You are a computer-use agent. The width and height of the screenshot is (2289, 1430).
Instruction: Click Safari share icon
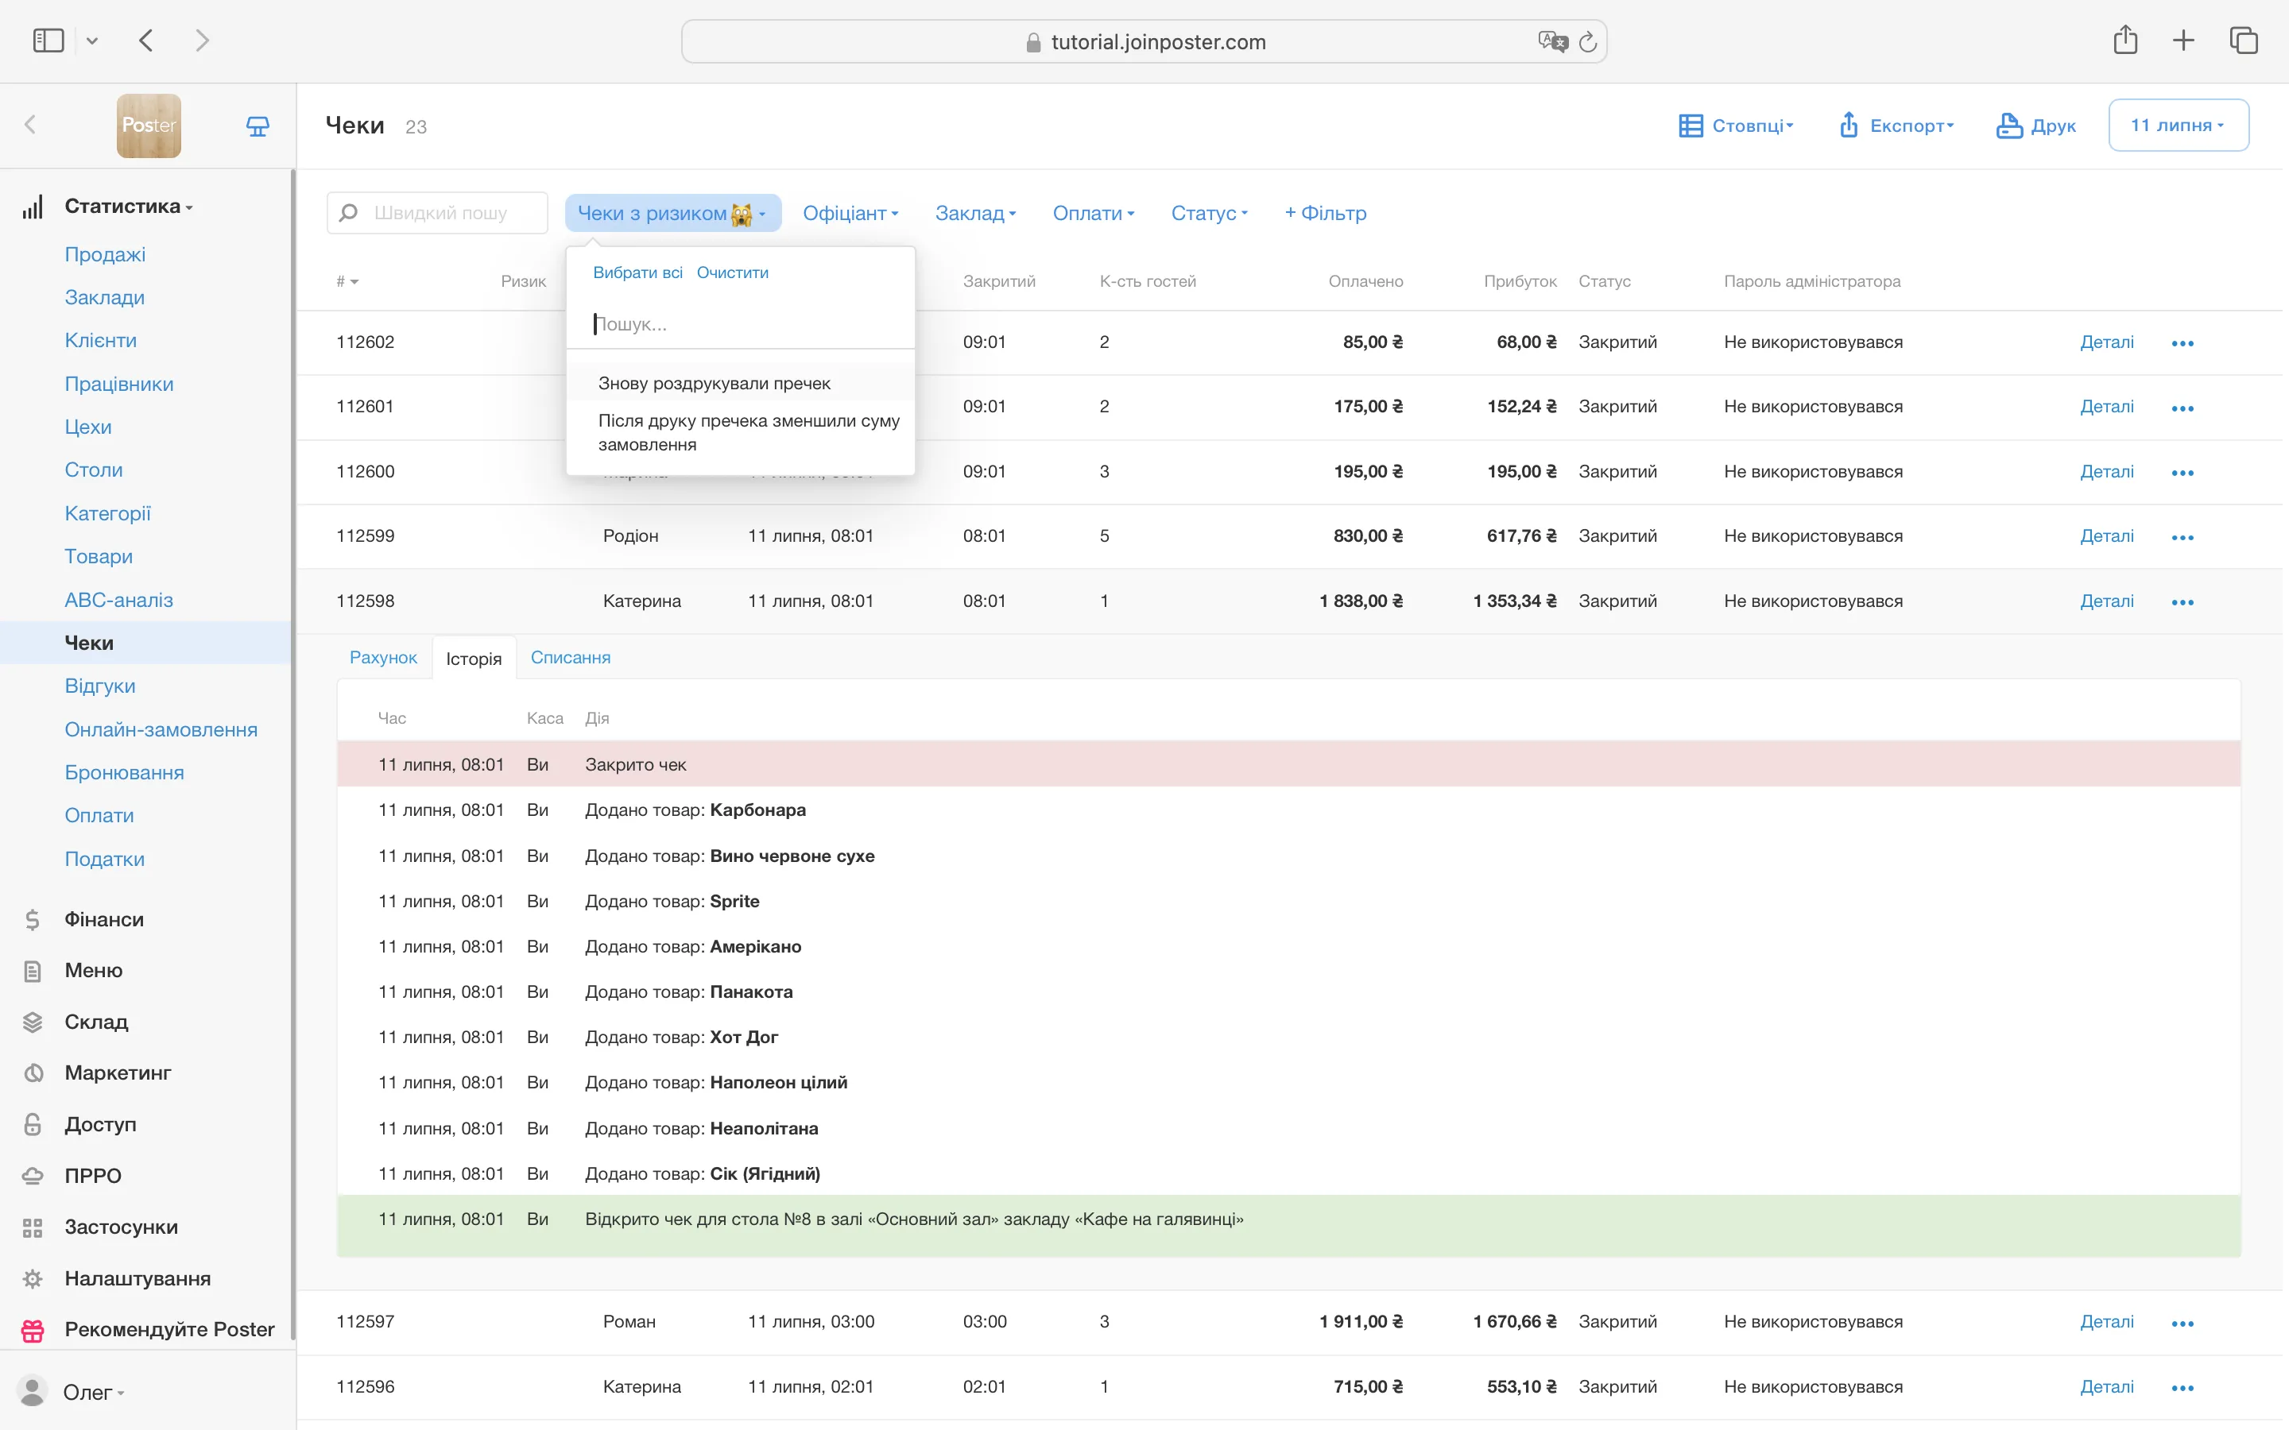tap(2124, 41)
